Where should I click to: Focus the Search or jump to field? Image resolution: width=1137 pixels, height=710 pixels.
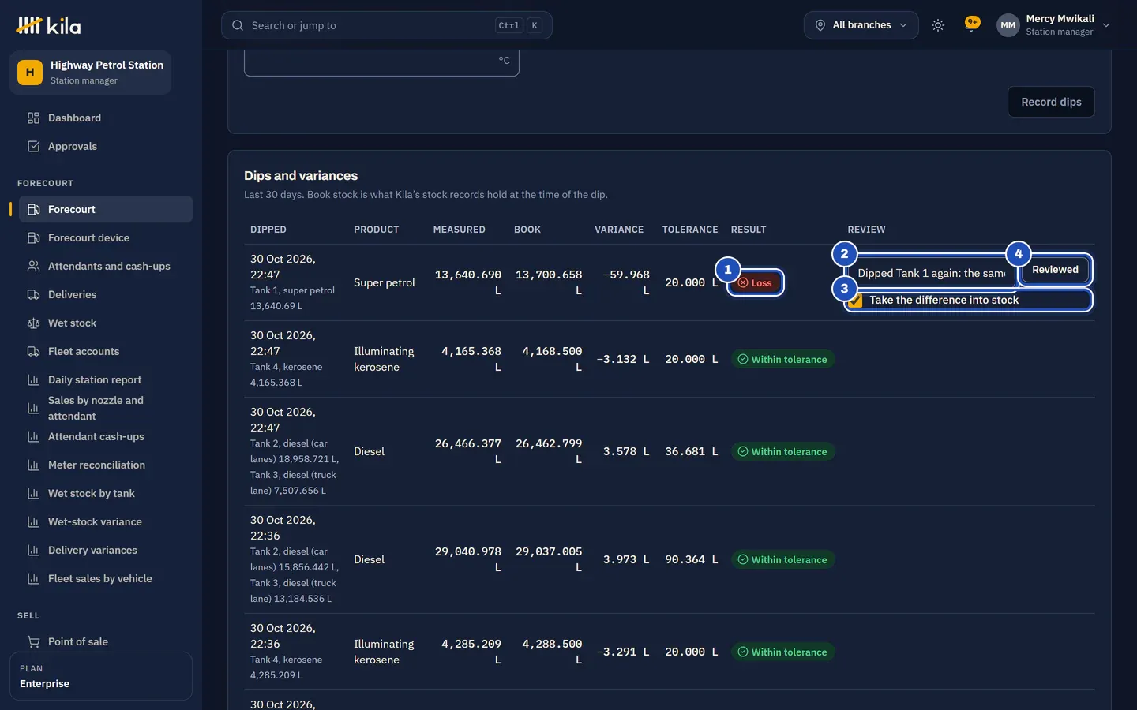387,25
